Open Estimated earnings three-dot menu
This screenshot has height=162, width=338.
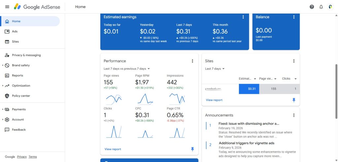click(x=243, y=17)
